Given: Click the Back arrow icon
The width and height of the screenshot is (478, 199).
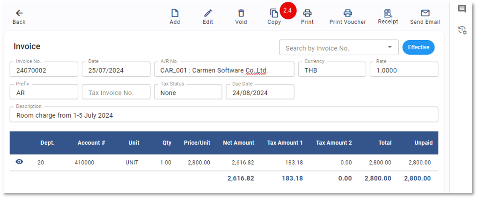Looking at the screenshot, I should coord(19,14).
